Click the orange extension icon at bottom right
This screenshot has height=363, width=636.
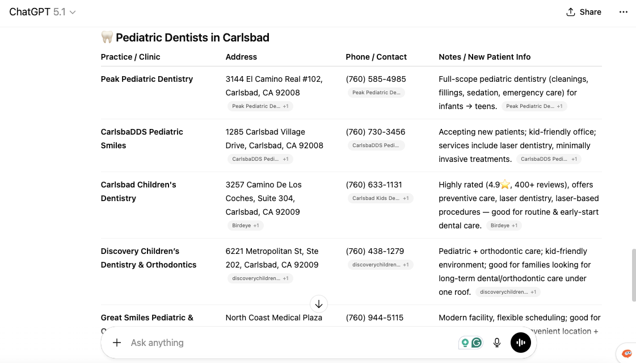click(626, 353)
